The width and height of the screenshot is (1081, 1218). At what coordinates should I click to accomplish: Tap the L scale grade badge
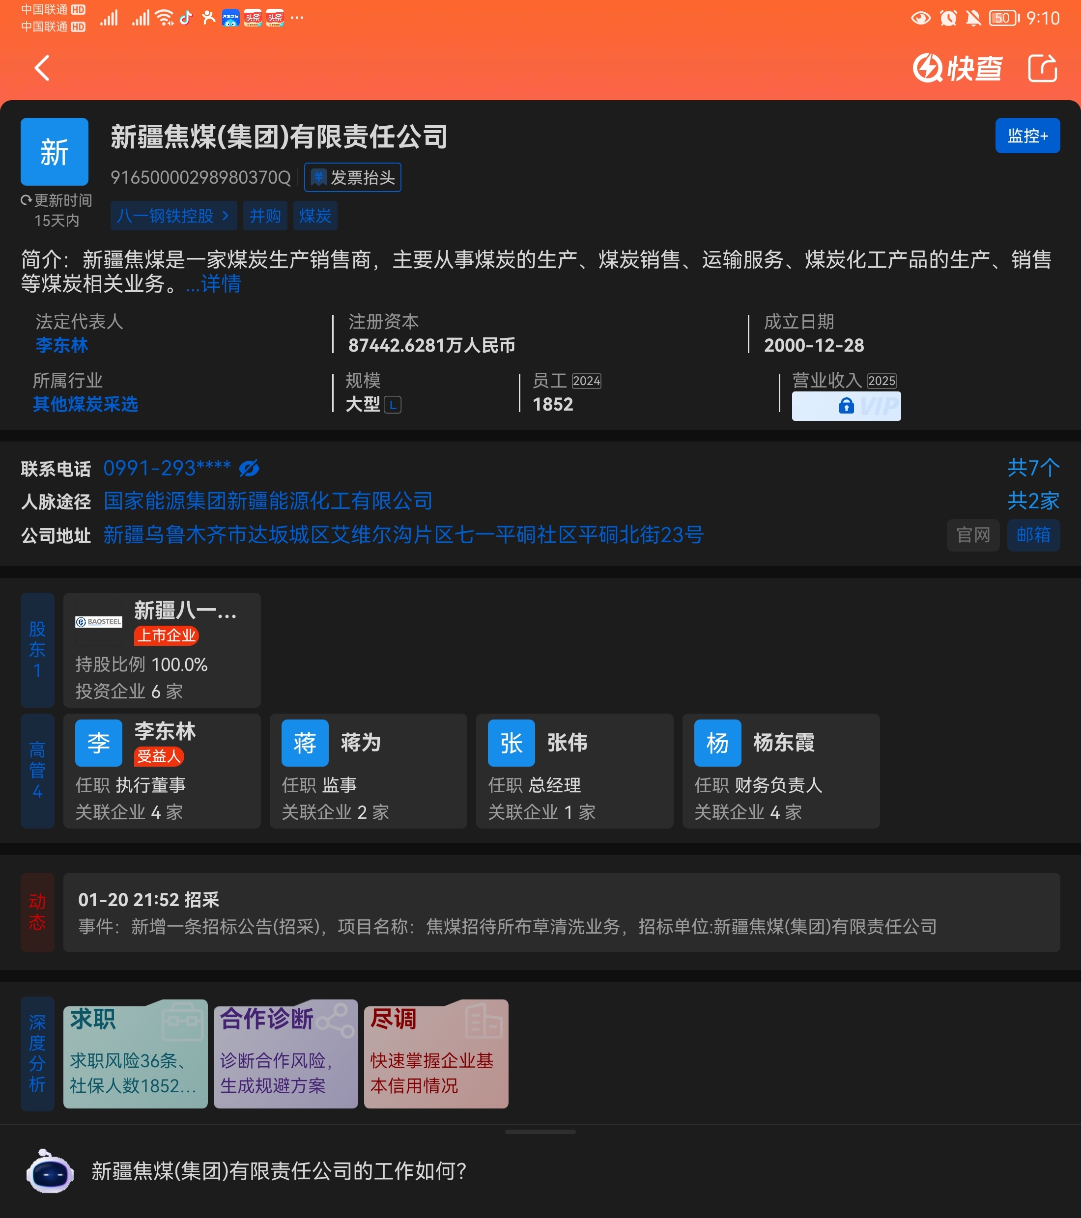point(392,405)
